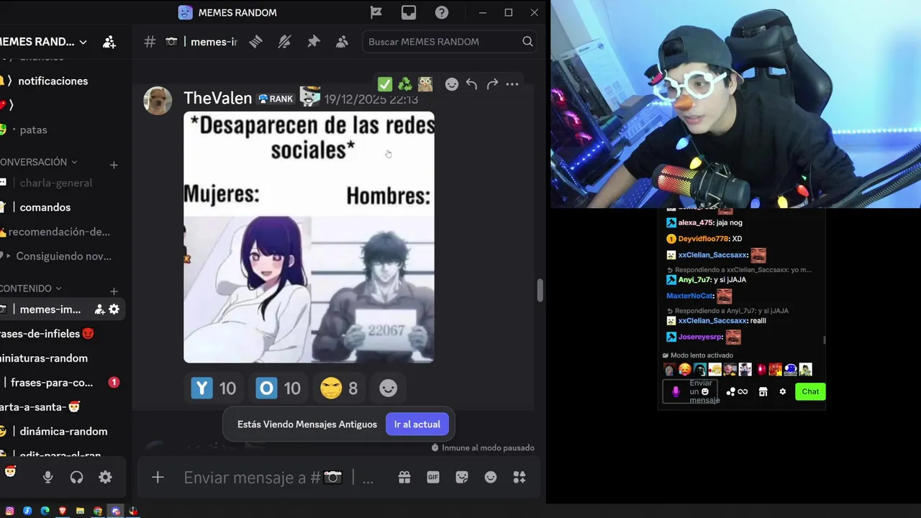921x518 pixels.
Task: Open pinned messages in channel header
Action: click(x=313, y=42)
